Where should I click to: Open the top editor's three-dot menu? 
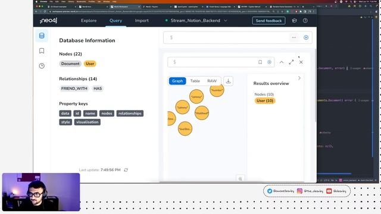point(293,37)
